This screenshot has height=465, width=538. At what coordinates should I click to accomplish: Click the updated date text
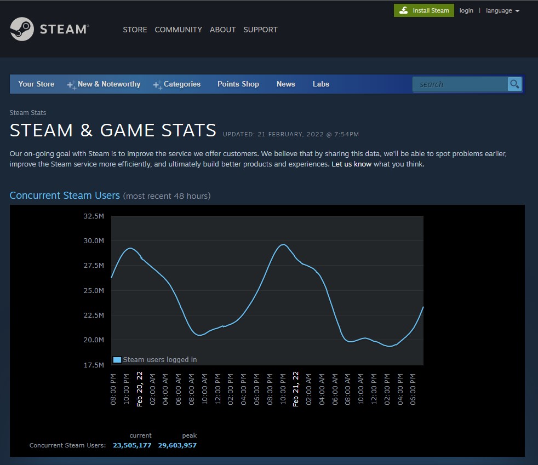(291, 134)
